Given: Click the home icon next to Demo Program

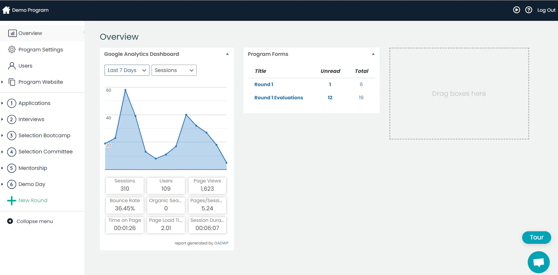Looking at the screenshot, I should click(x=6, y=10).
